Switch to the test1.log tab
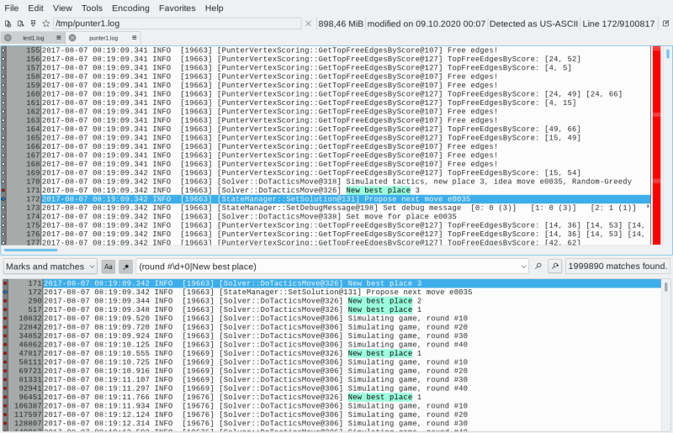673x433 pixels. tap(34, 38)
